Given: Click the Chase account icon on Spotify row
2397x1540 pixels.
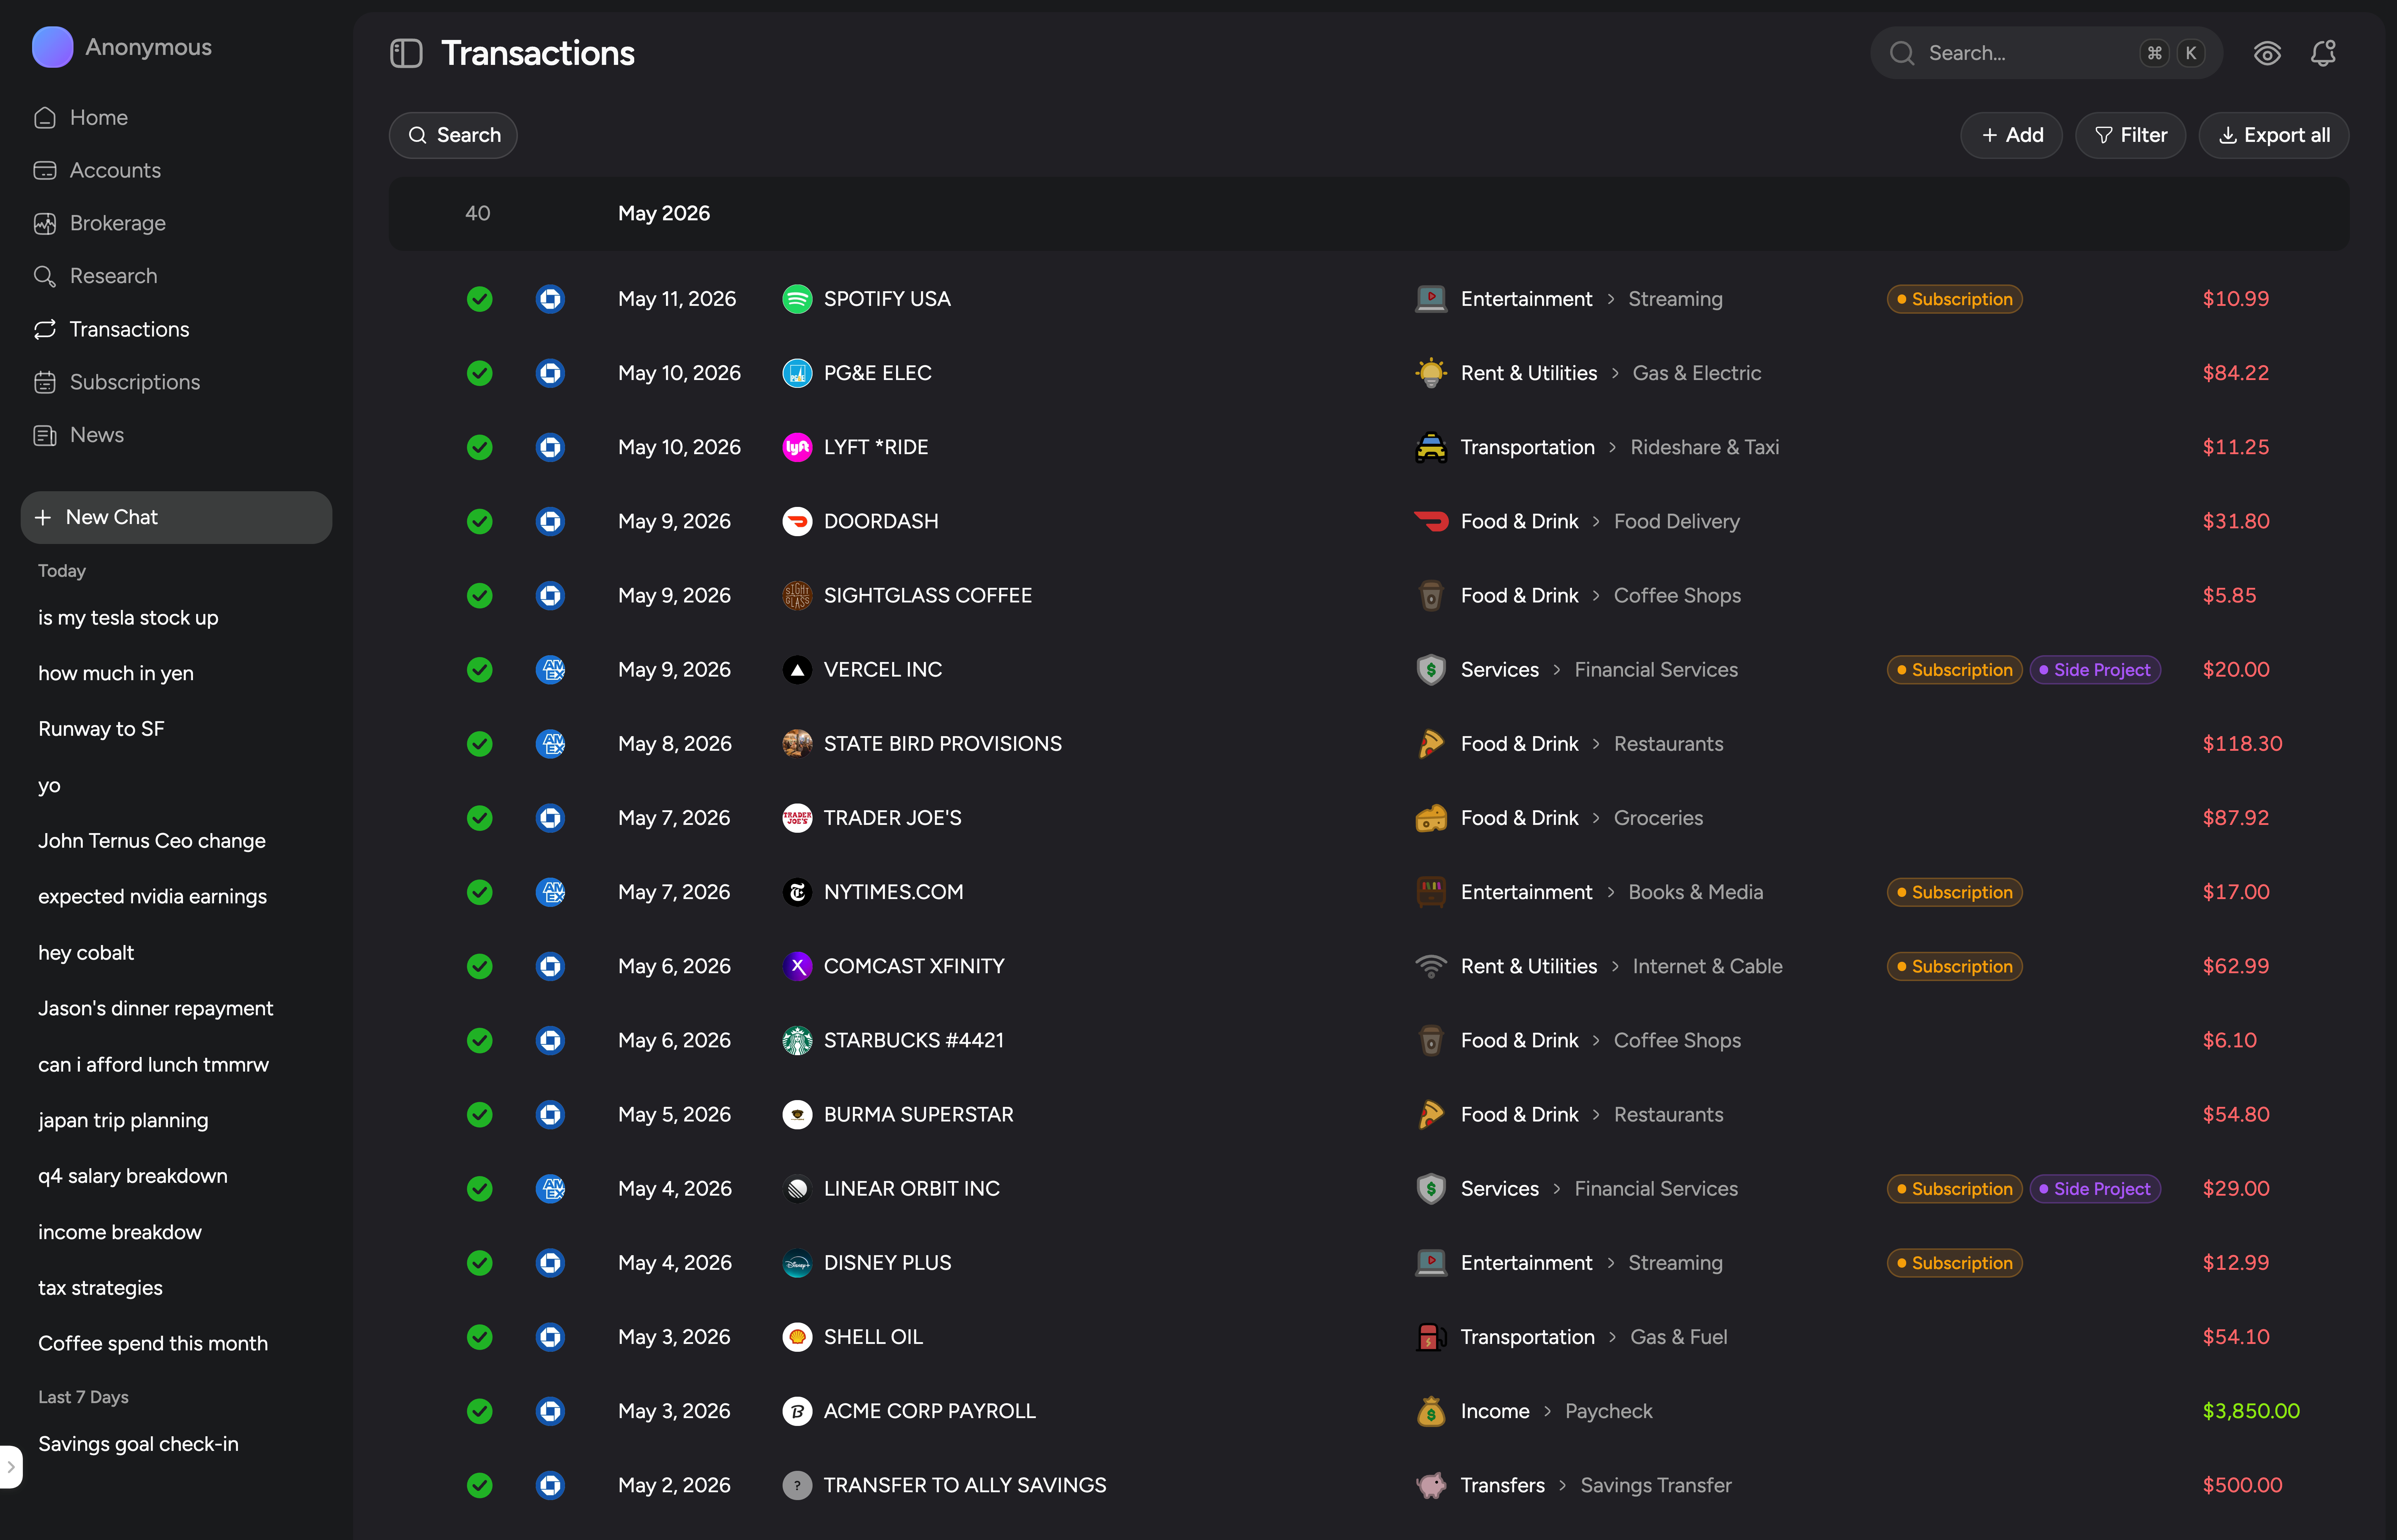Looking at the screenshot, I should pyautogui.click(x=550, y=299).
